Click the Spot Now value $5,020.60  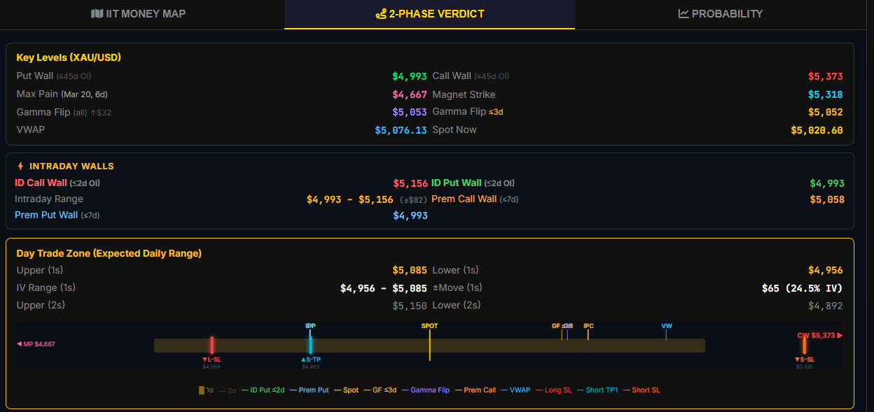click(817, 130)
